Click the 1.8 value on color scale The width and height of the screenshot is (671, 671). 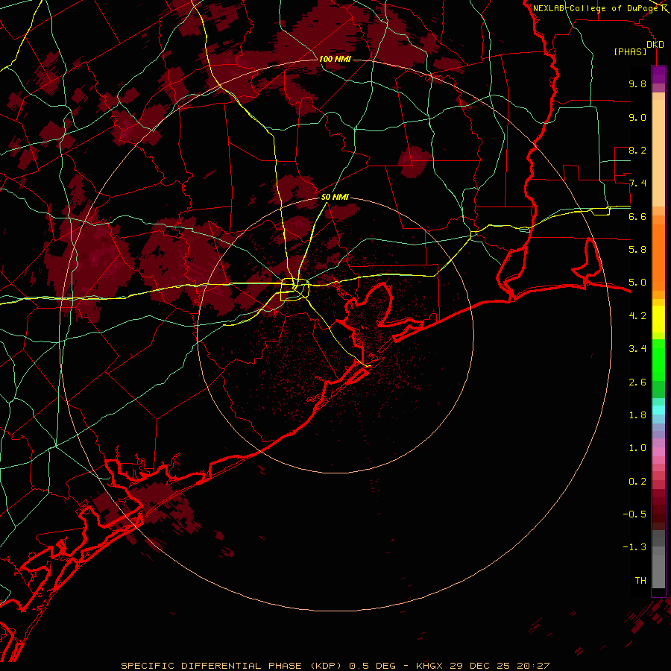pyautogui.click(x=637, y=415)
